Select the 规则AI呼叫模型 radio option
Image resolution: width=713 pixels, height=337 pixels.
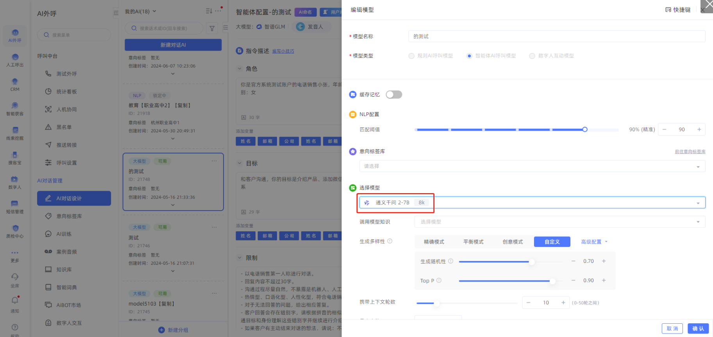pyautogui.click(x=411, y=56)
